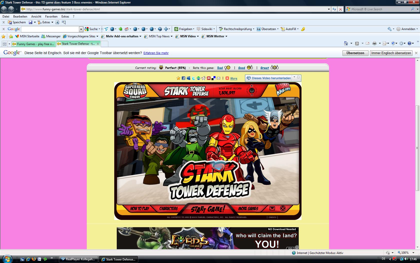Expand the Übersetzen toolbar dropdown
The height and width of the screenshot is (263, 420).
click(278, 29)
